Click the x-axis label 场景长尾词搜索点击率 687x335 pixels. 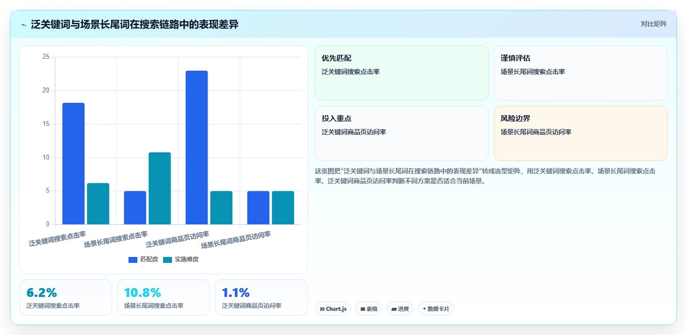click(x=116, y=239)
